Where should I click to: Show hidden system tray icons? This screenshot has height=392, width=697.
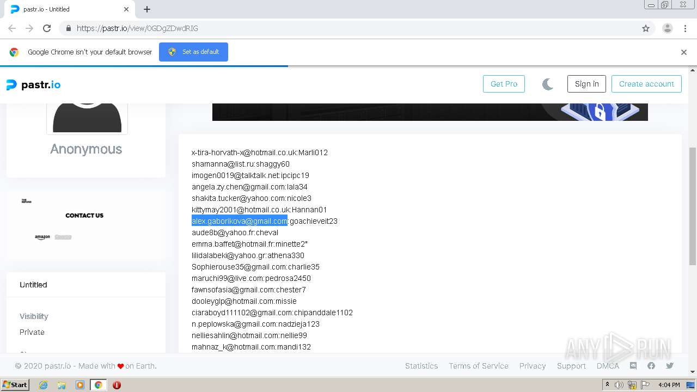point(607,385)
